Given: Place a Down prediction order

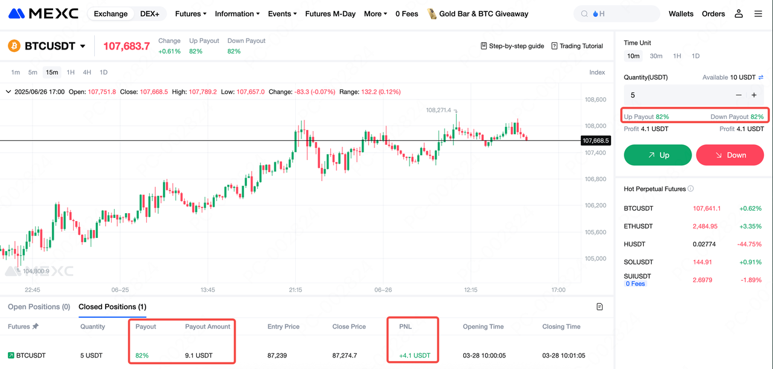Looking at the screenshot, I should [x=730, y=155].
